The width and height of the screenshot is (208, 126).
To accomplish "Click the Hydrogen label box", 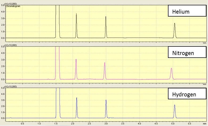I will tap(187, 93).
